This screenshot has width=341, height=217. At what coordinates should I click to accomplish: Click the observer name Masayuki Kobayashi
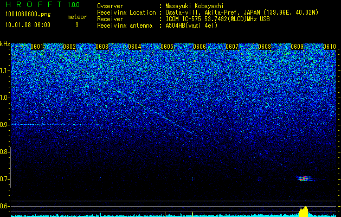(x=195, y=7)
